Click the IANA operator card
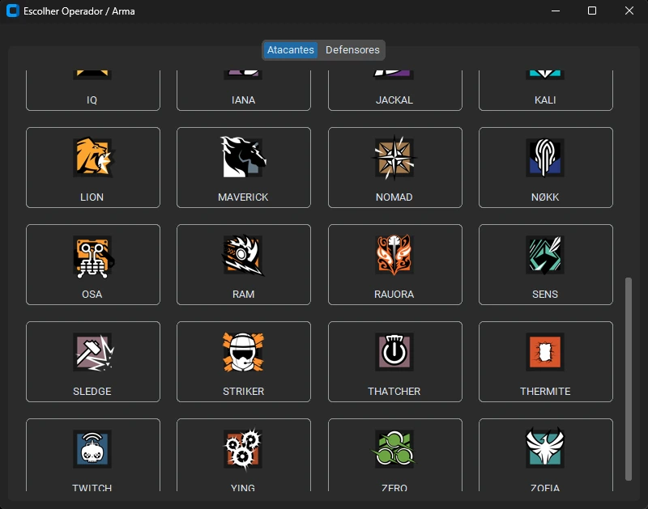Screen dimensions: 648x509 click(x=243, y=91)
